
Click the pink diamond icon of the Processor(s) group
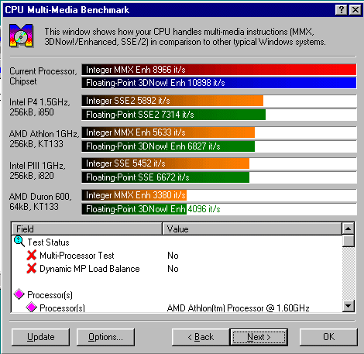[x=19, y=294]
